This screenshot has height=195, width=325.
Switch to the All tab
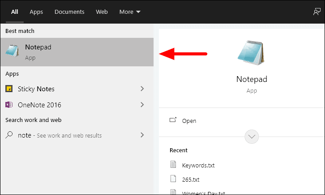tap(14, 12)
